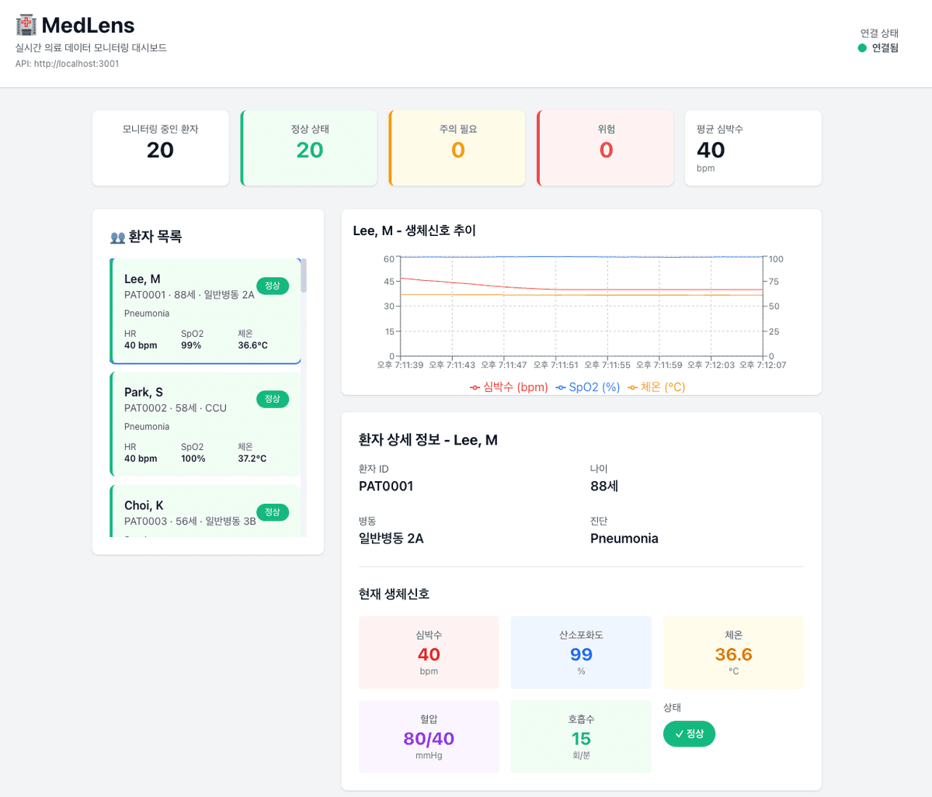Click the 정상 status button with checkmark
This screenshot has height=797, width=932.
pos(689,734)
